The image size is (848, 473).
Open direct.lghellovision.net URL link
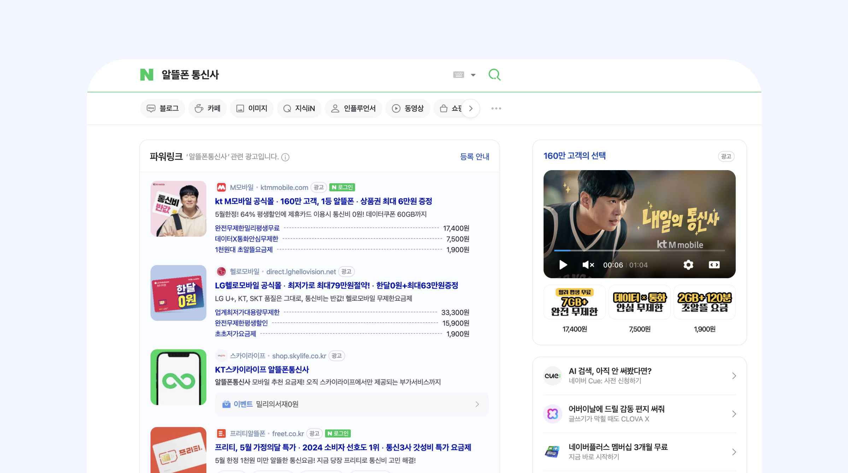[301, 272]
